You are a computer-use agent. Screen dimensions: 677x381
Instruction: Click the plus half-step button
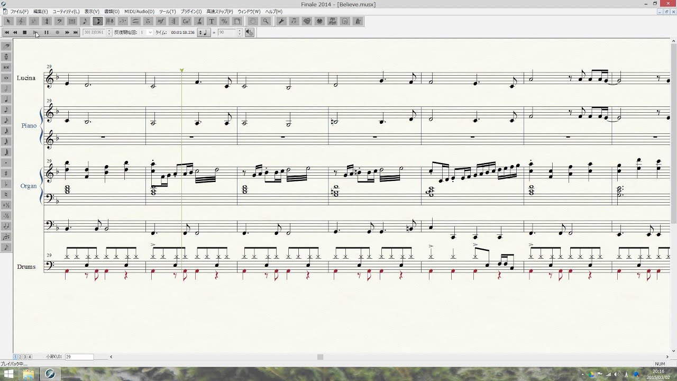click(x=6, y=205)
